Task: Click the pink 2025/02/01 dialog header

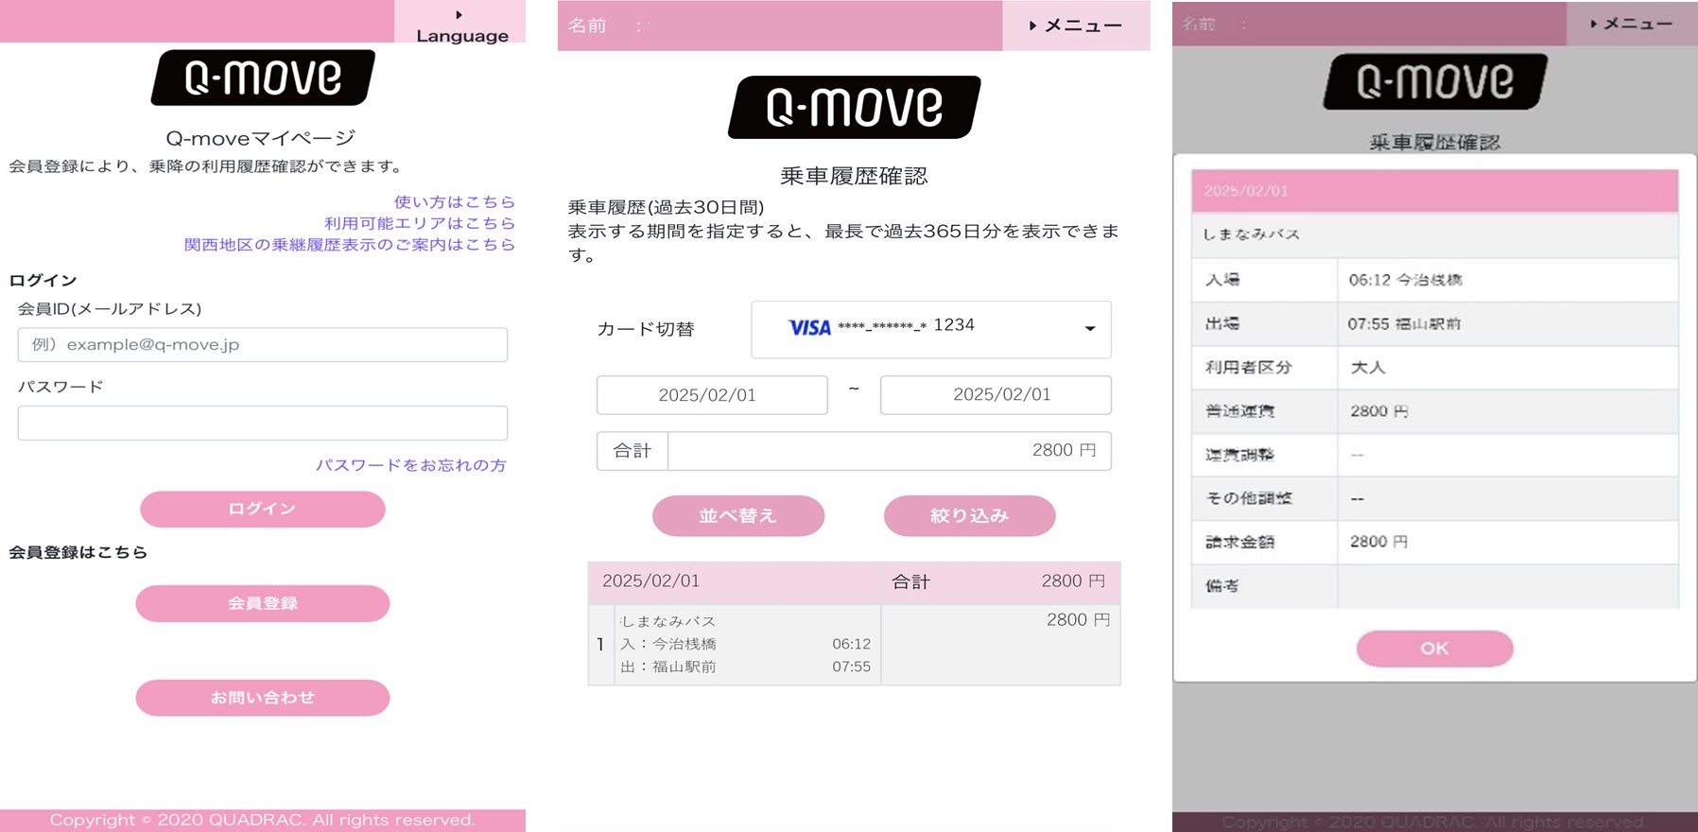Action: (1435, 191)
